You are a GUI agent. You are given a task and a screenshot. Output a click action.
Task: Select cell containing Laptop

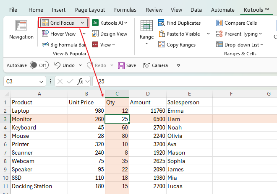39,111
